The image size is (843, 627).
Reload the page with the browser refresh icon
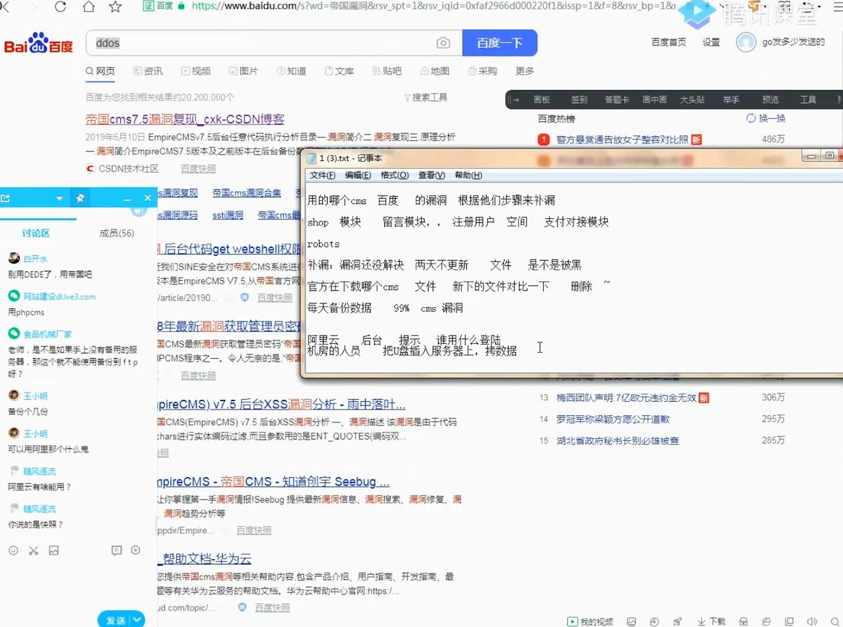(60, 6)
